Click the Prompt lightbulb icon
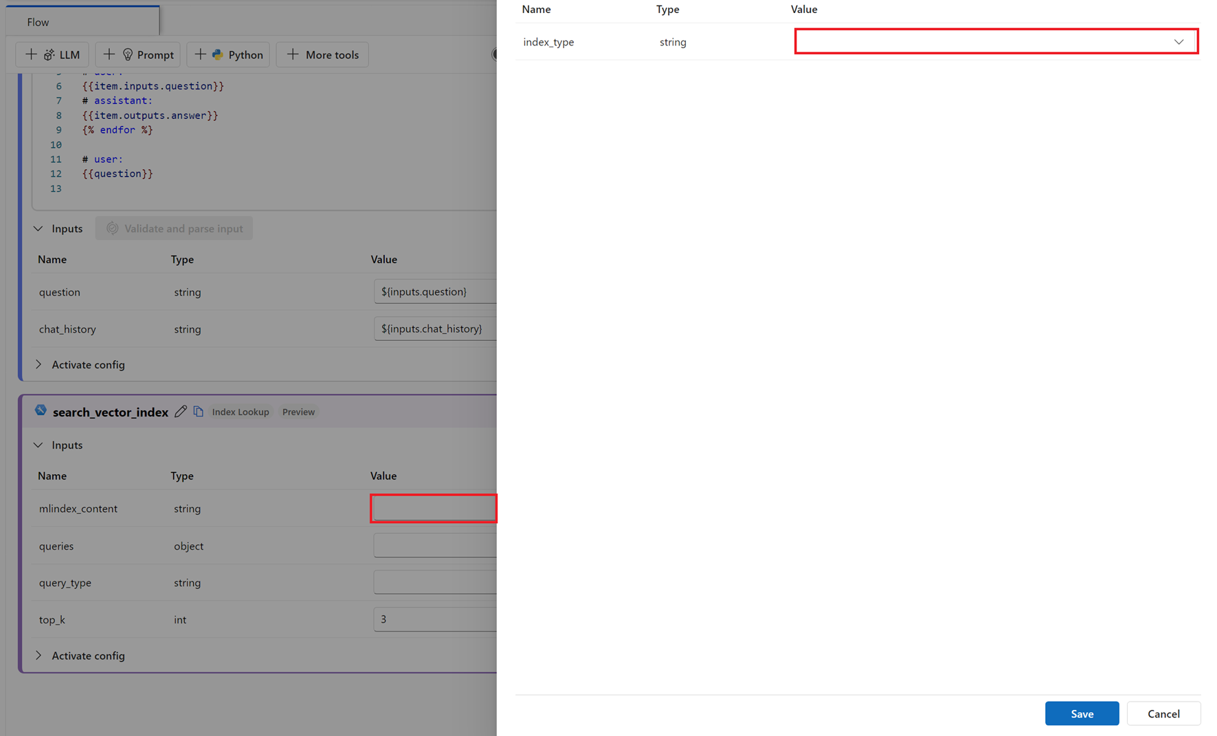Image resolution: width=1217 pixels, height=736 pixels. 127,54
